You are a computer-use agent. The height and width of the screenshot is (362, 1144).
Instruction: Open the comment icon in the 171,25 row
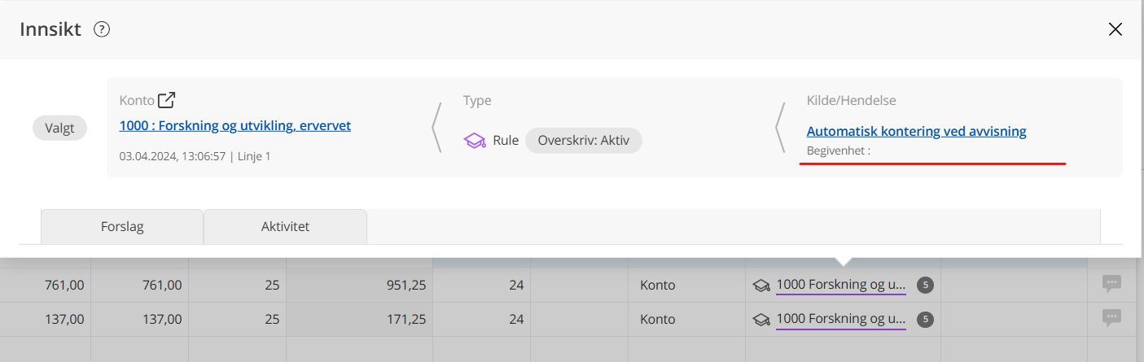1111,318
